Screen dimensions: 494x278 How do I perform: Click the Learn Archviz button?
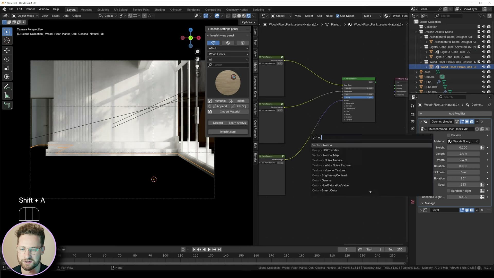coord(238,123)
